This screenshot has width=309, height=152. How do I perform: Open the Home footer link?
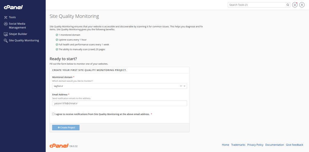[x=225, y=145]
